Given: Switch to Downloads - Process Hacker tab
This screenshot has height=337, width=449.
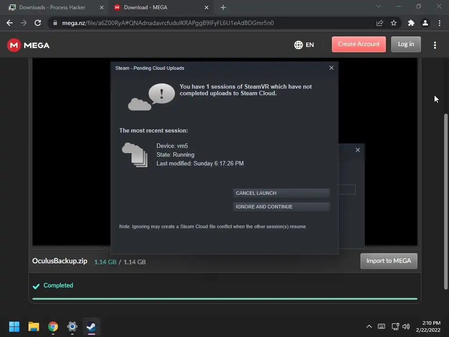Looking at the screenshot, I should pos(53,7).
